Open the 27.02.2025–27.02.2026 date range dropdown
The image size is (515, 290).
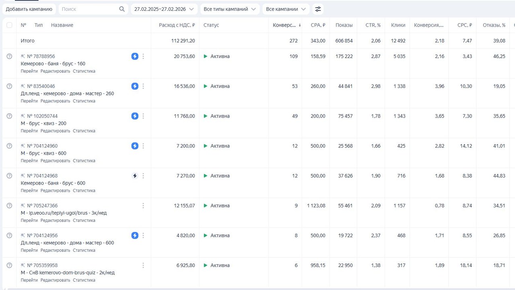164,9
